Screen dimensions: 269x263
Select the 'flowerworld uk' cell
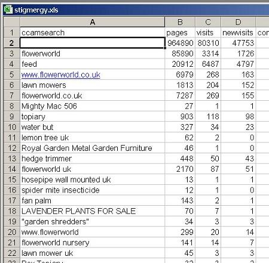(x=92, y=169)
